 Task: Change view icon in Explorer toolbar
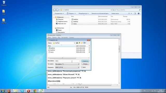click(129, 13)
